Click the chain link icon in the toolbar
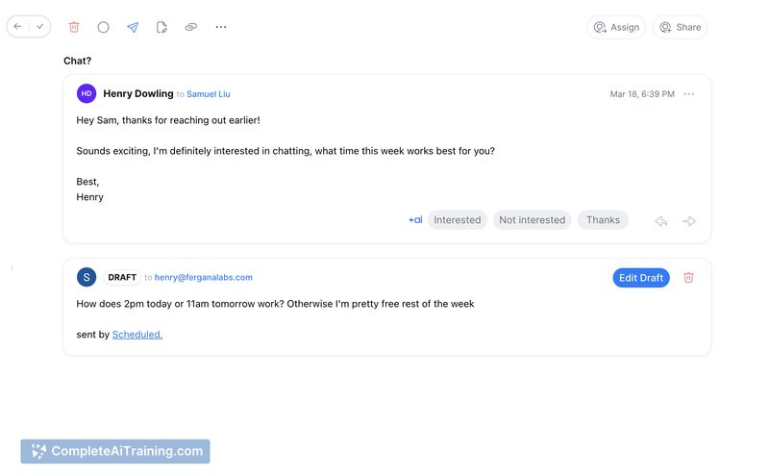 coord(191,27)
